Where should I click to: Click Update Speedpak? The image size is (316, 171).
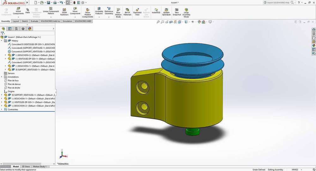(x=167, y=12)
